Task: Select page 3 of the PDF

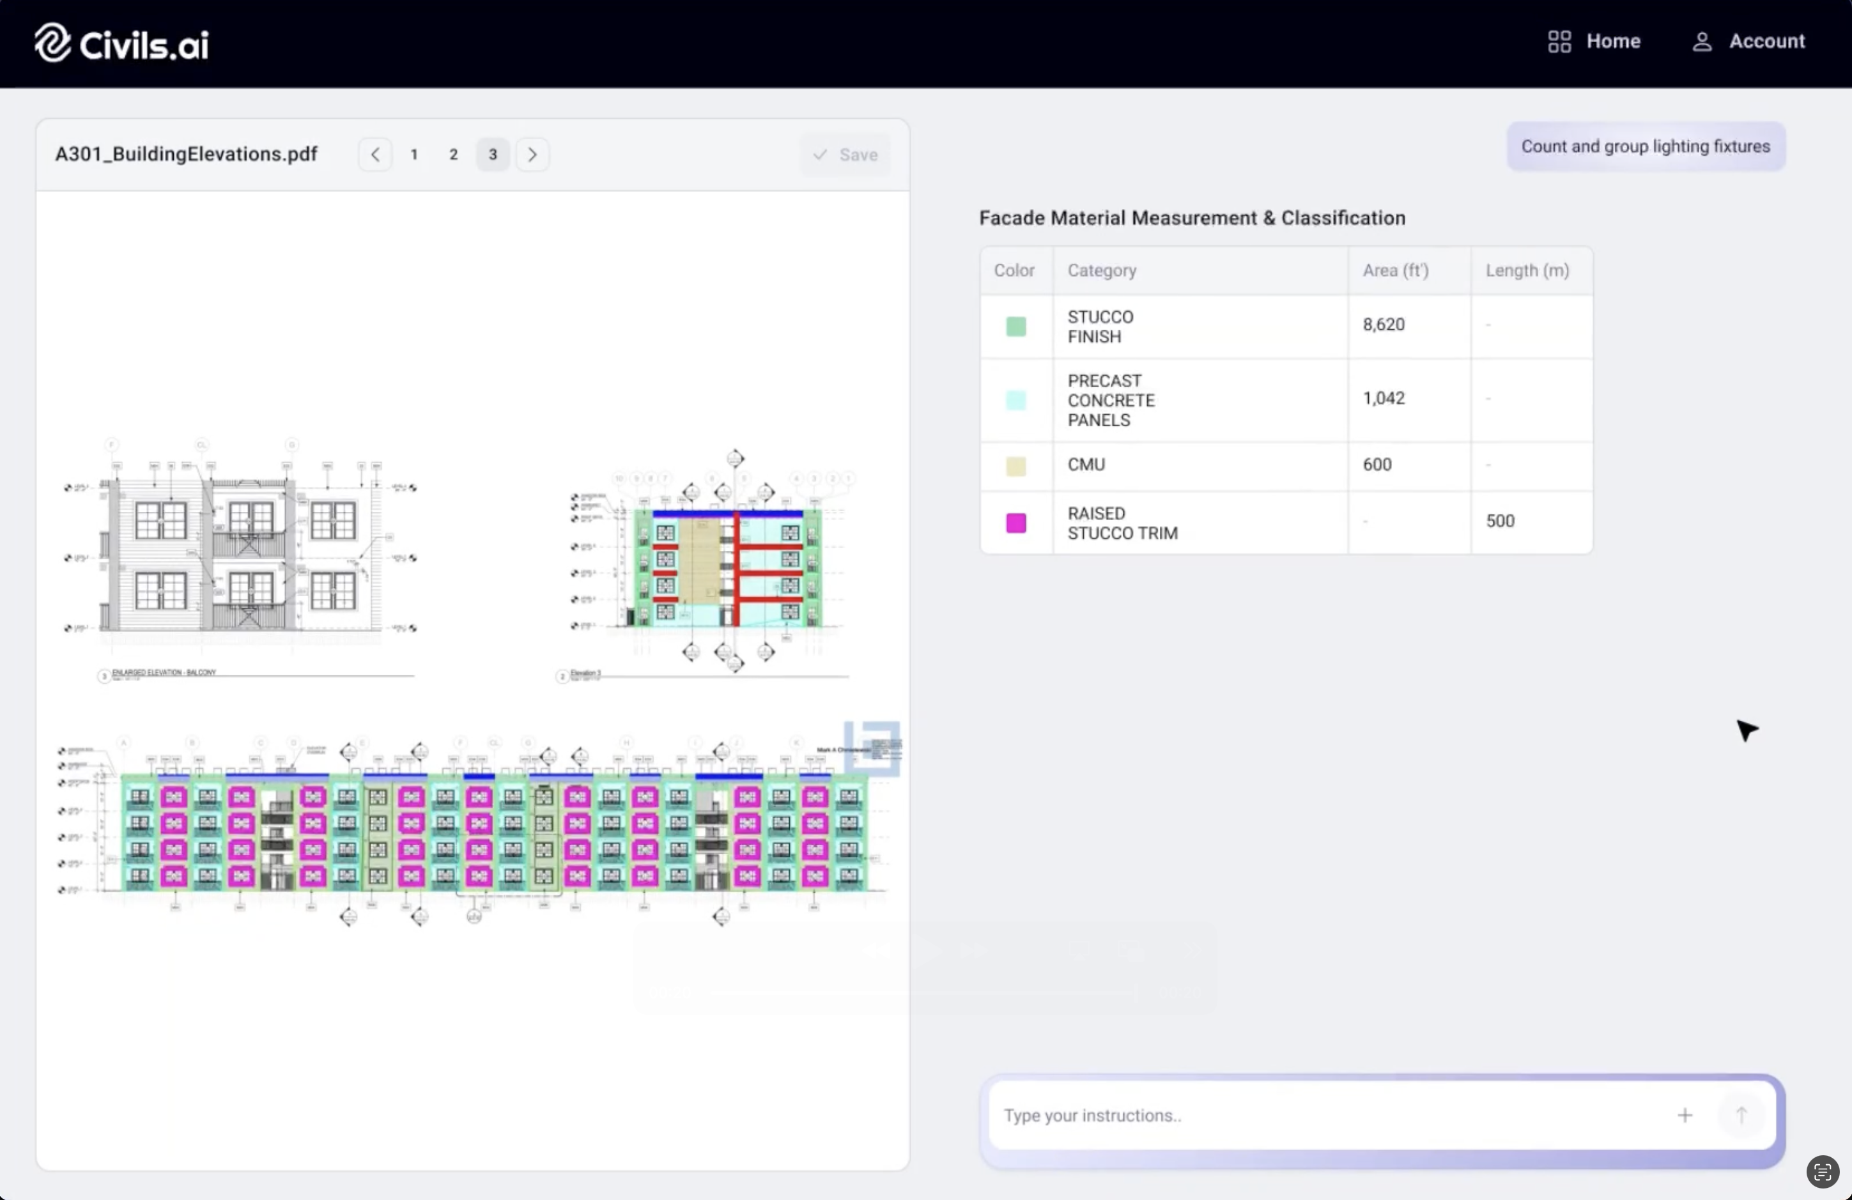Action: (493, 155)
